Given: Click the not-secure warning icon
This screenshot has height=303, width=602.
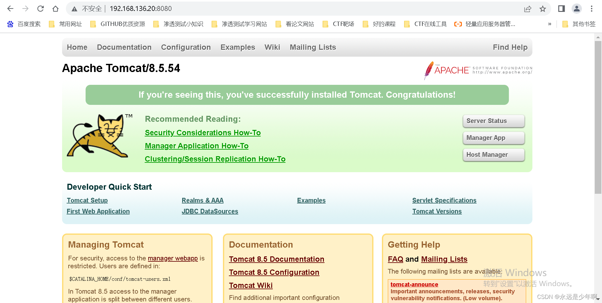Looking at the screenshot, I should point(74,9).
